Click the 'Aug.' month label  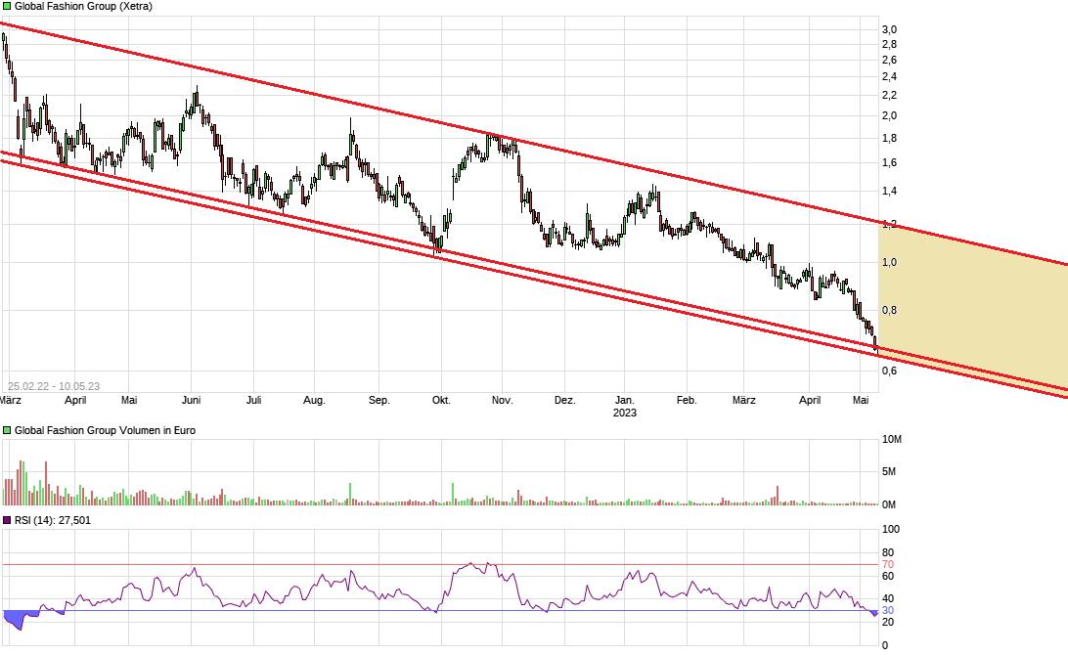[314, 401]
